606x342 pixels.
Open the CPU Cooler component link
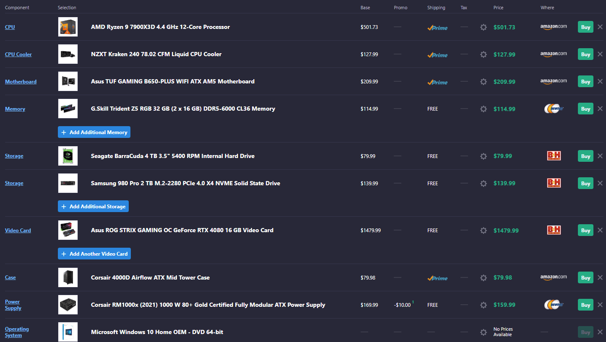pyautogui.click(x=18, y=54)
